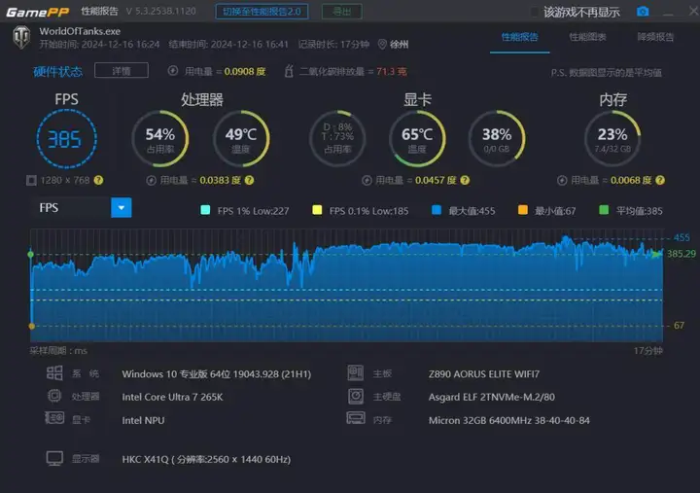Click the main hard disk icon in specs

356,396
